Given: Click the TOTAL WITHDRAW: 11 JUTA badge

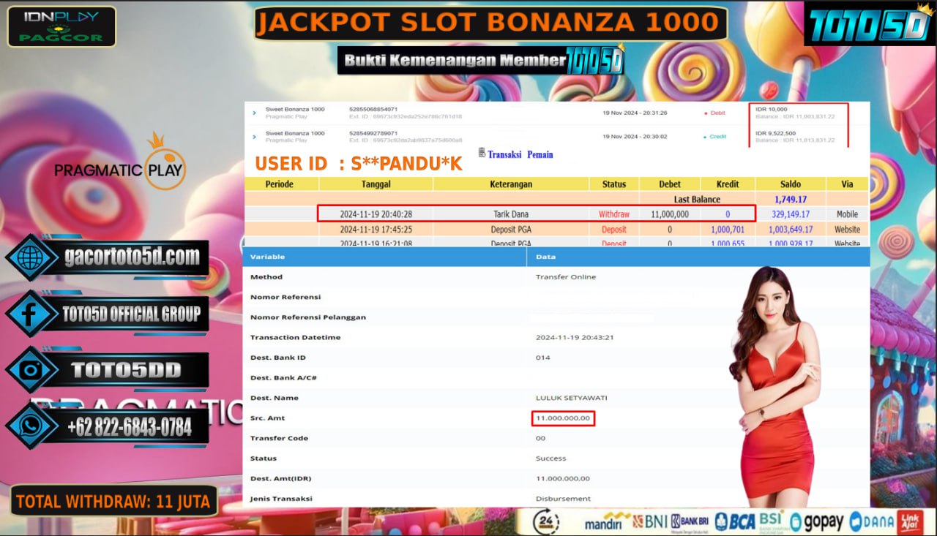Looking at the screenshot, I should (113, 502).
